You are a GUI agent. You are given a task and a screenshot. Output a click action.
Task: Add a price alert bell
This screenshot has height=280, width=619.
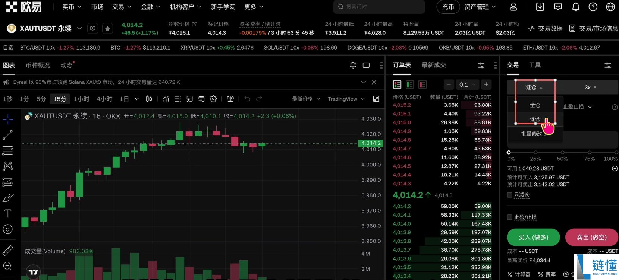(x=353, y=65)
